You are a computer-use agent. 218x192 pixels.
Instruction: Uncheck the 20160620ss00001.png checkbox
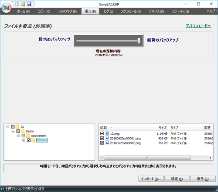(x=102, y=138)
